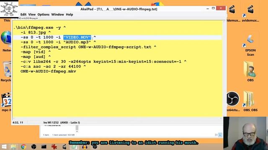This screenshot has height=150, width=268.
Task: Click the "-filter_complex_script" option text
Action: tap(48, 47)
